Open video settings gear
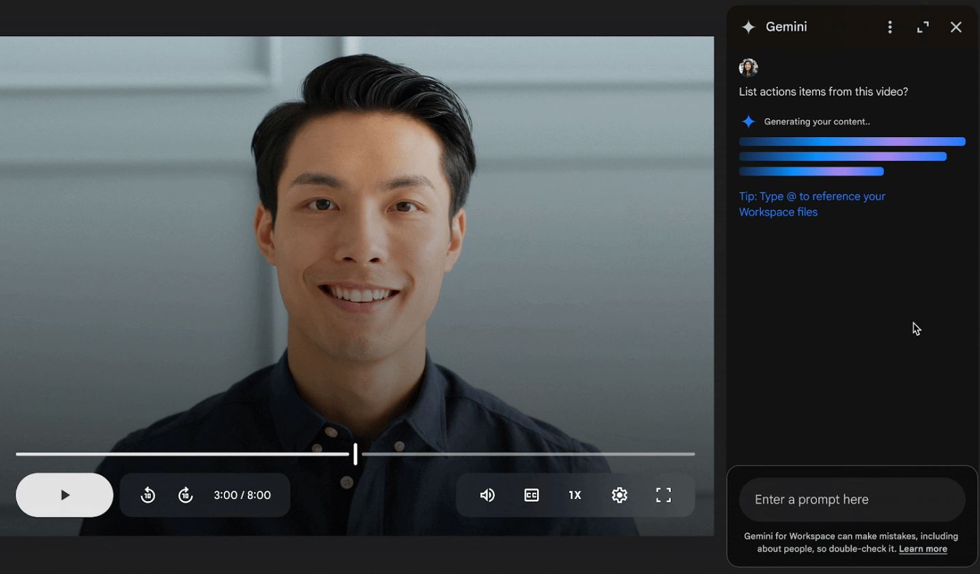The width and height of the screenshot is (980, 574). click(620, 496)
